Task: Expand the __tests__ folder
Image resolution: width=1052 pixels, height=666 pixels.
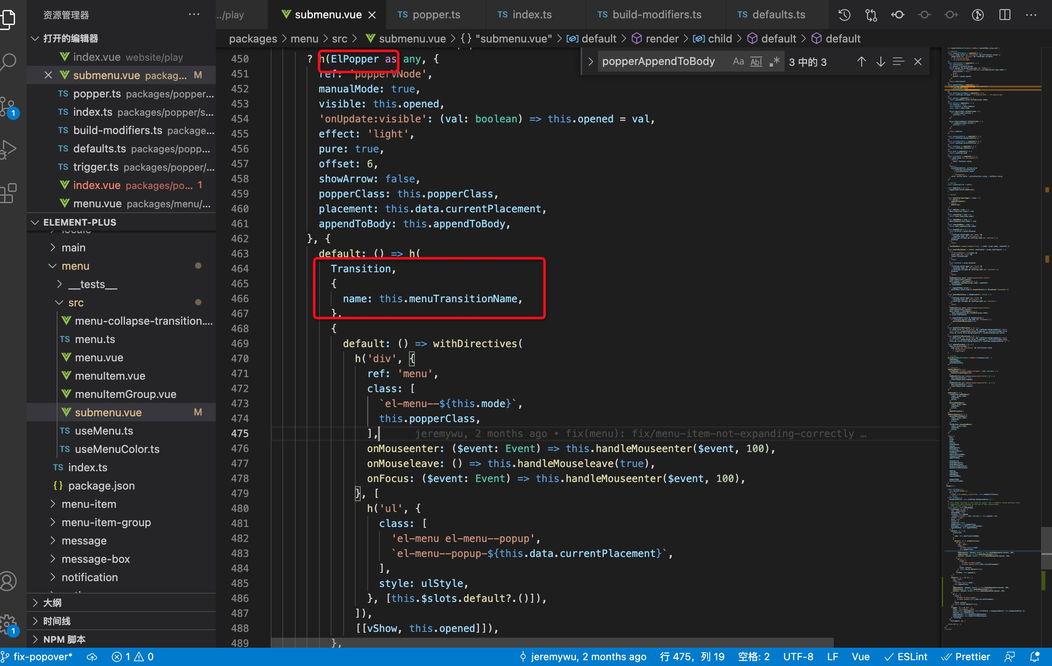Action: (x=122, y=284)
